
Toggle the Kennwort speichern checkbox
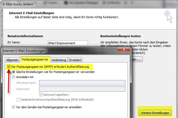[x=41, y=95]
